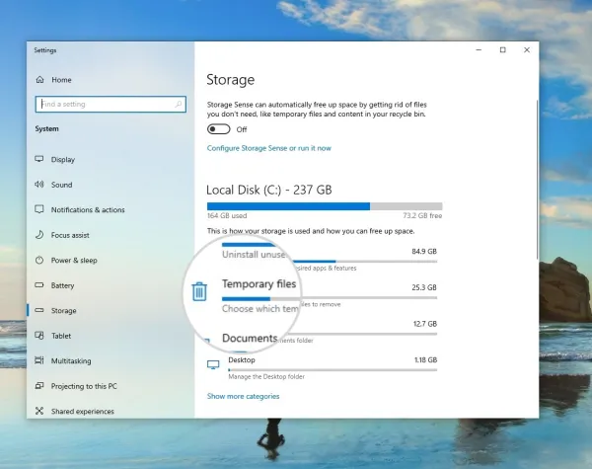Click the 12.7 GB documents value
Viewport: 592px width, 469px height.
coord(424,324)
